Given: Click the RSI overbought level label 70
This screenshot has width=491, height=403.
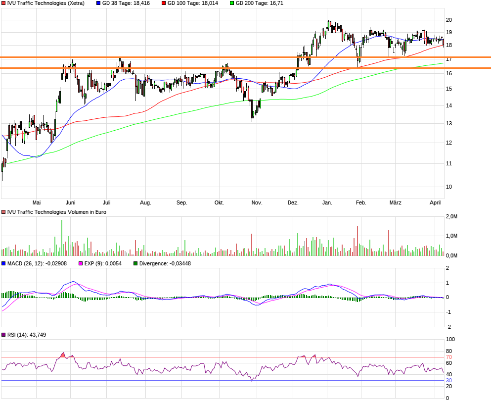Looking at the screenshot, I should 449,357.
